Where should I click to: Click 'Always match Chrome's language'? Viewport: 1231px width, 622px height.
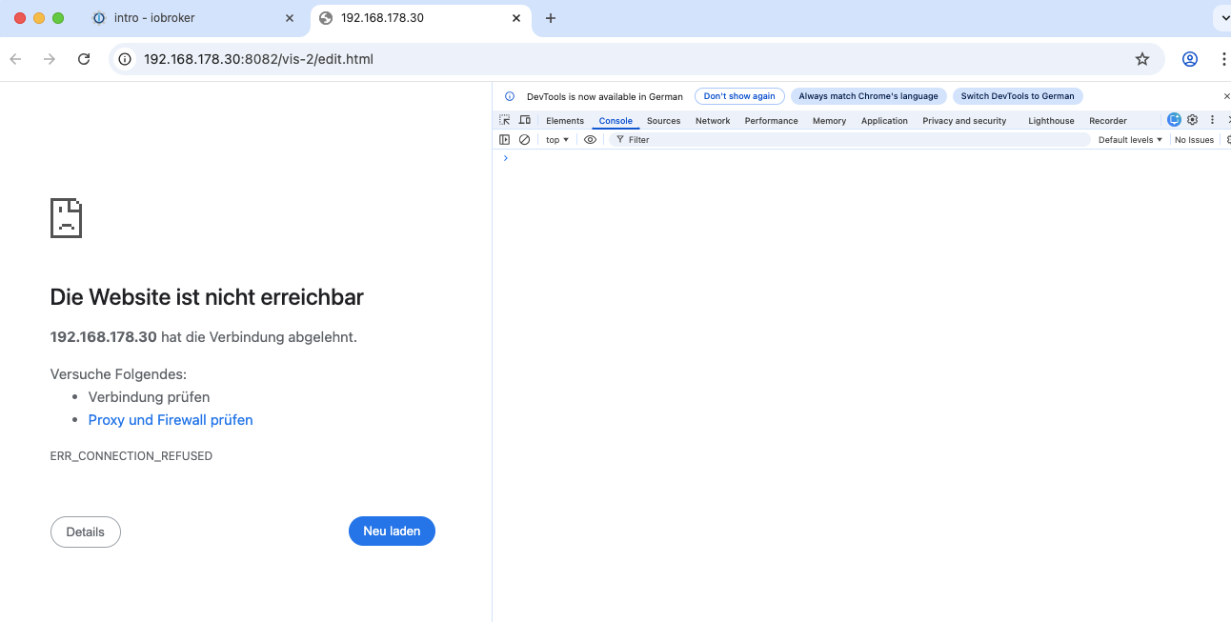pos(868,96)
